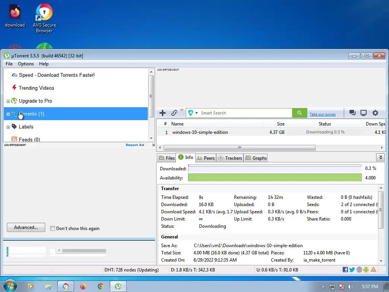Sort torrents by Name column

point(216,124)
